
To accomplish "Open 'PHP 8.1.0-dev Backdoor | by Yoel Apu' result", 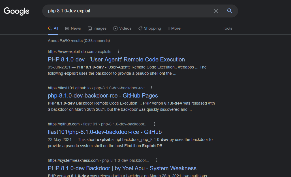I will pos(122,168).
